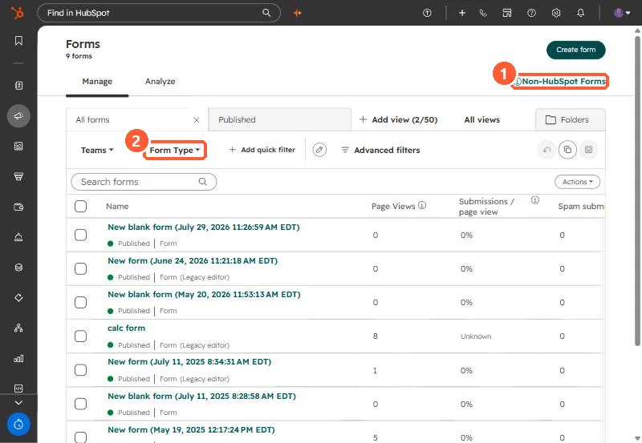Check the box for New blank form July 29, 2026

coord(81,235)
